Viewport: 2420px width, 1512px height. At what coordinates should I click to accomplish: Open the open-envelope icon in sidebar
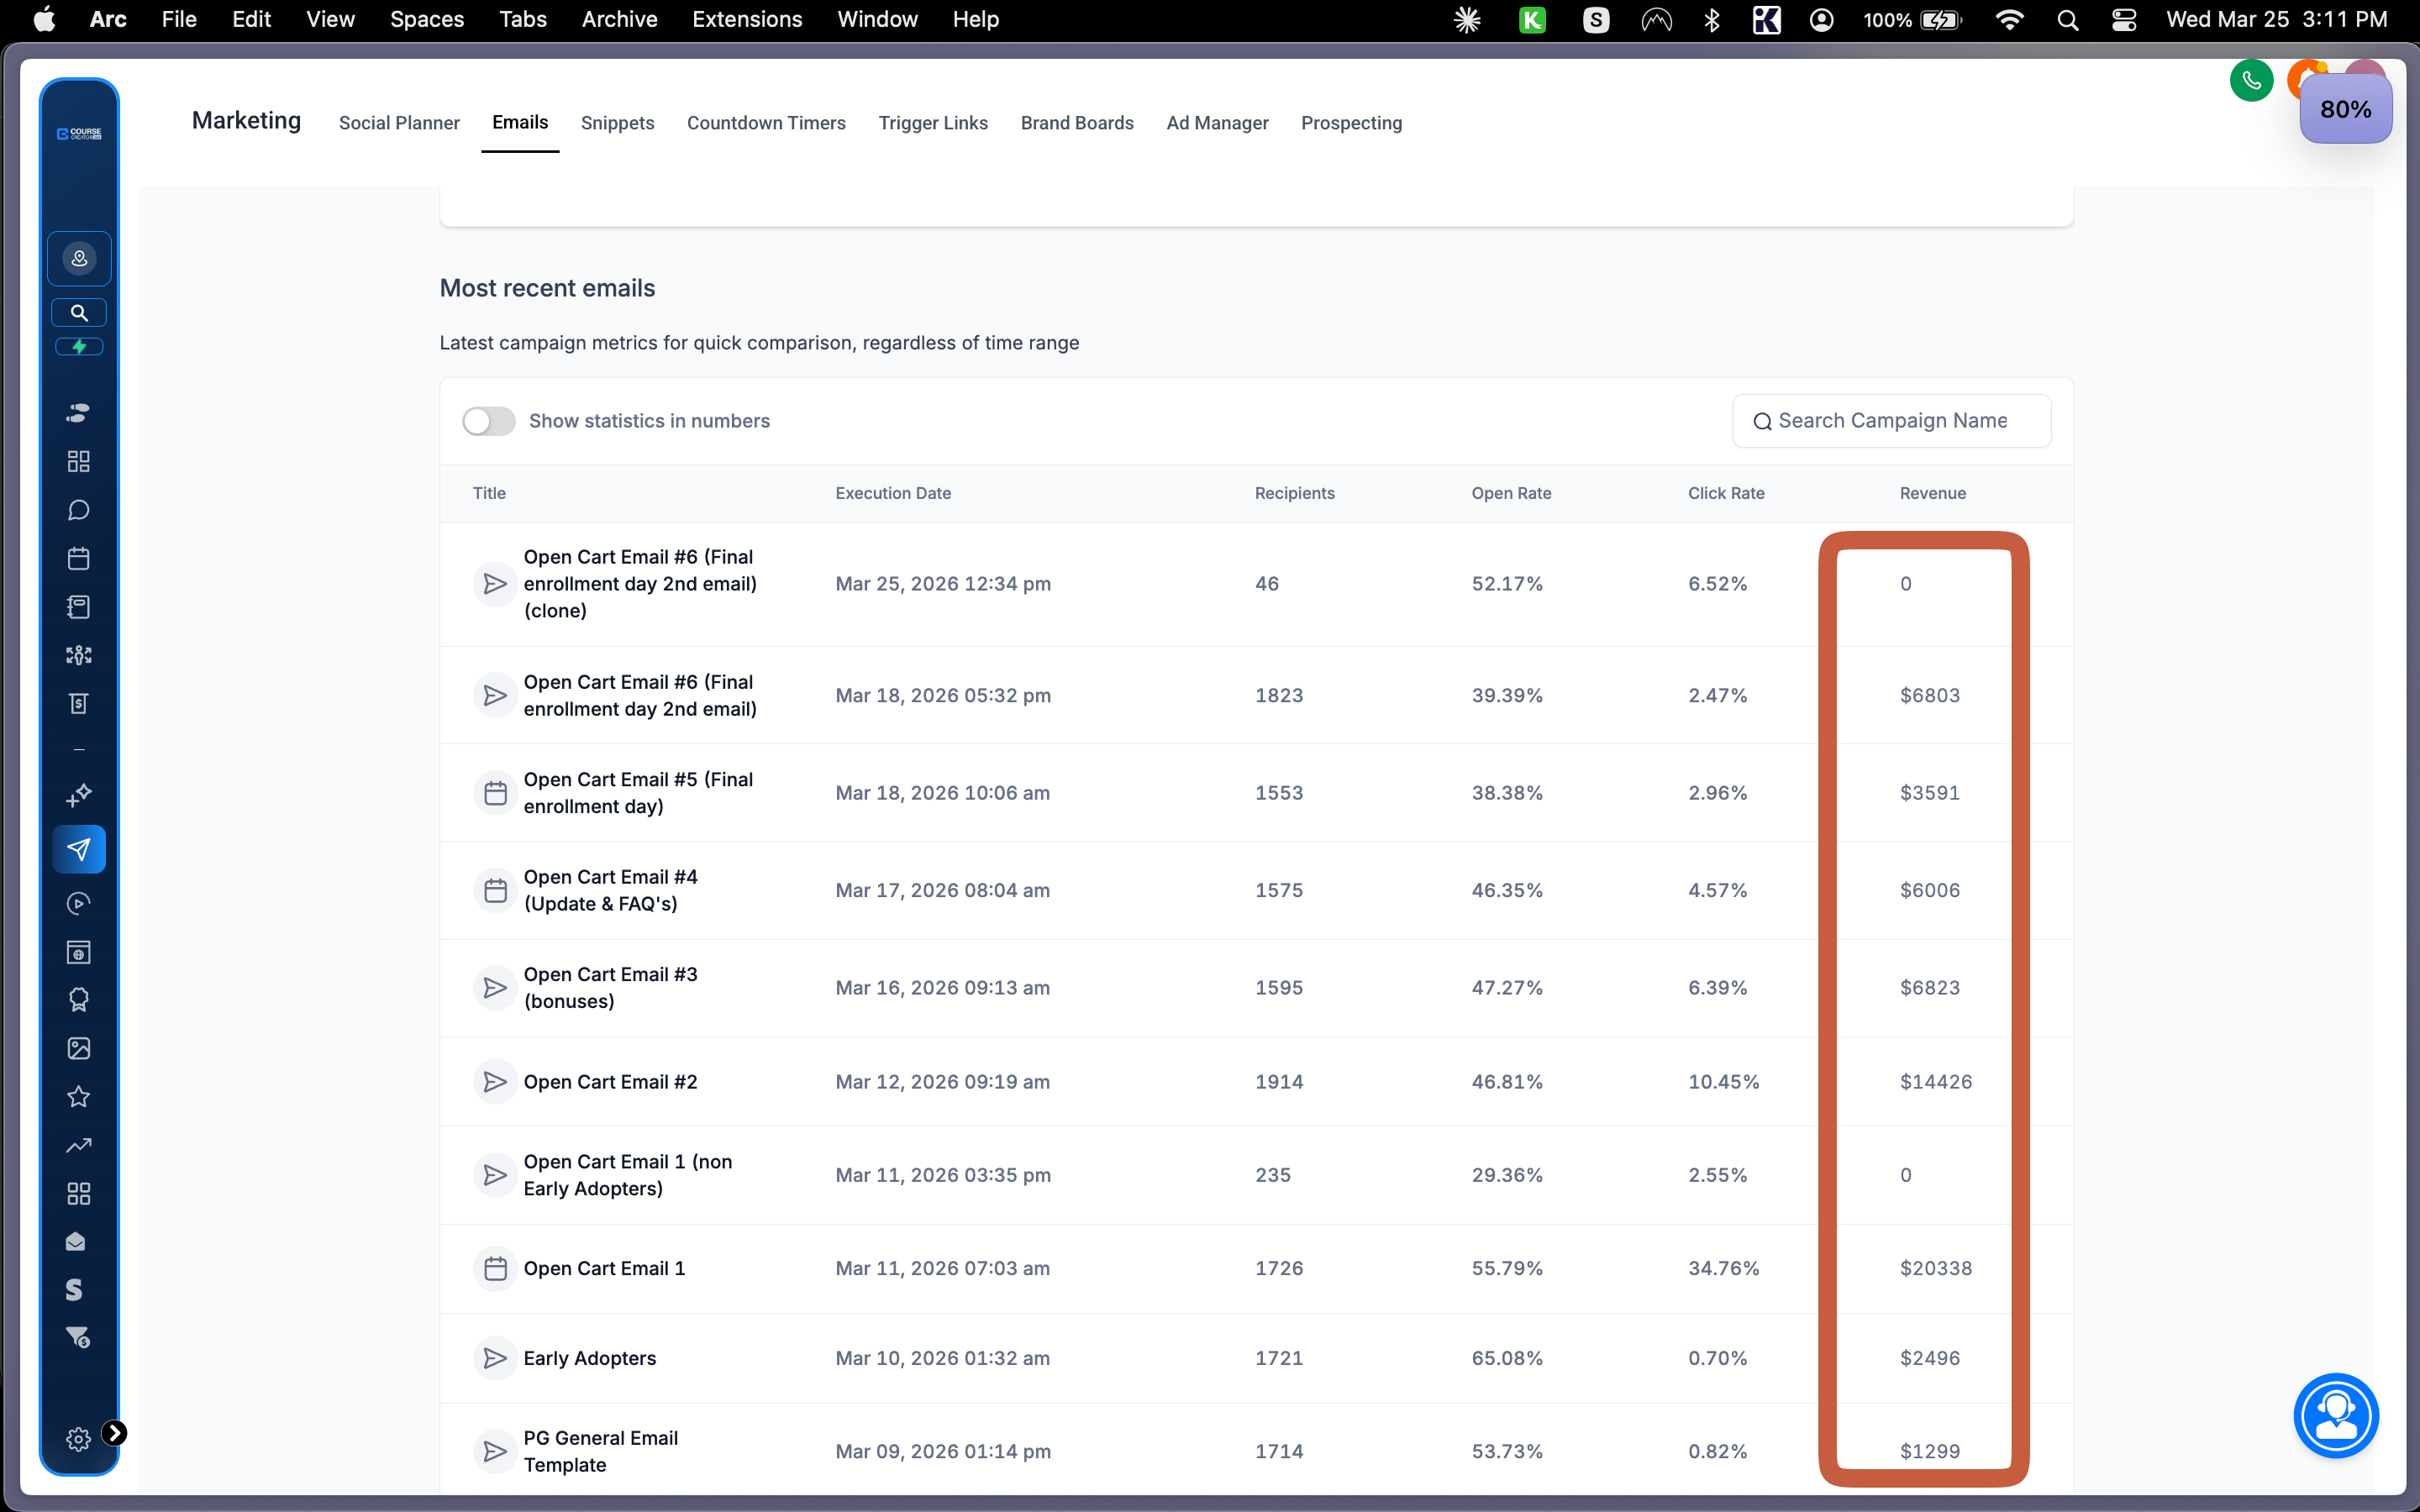[76, 1242]
